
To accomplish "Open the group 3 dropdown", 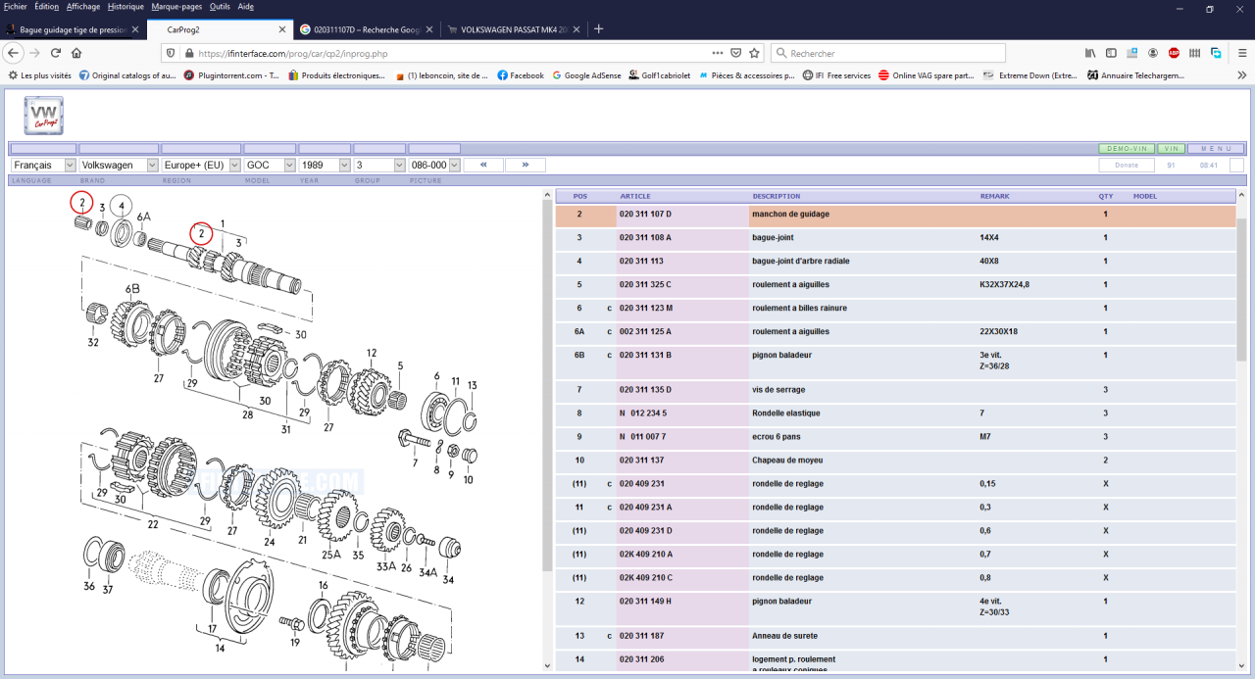I will pyautogui.click(x=379, y=166).
